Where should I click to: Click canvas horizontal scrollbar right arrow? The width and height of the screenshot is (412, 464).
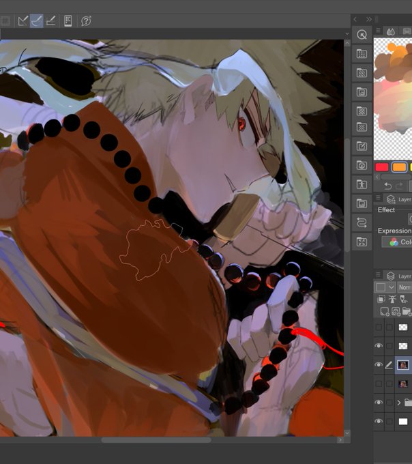340,440
